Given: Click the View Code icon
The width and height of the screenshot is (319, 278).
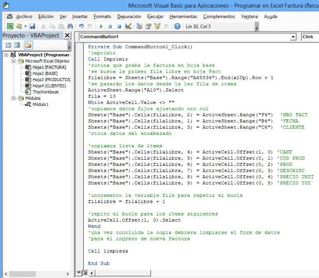Looking at the screenshot, I should pyautogui.click(x=8, y=45).
